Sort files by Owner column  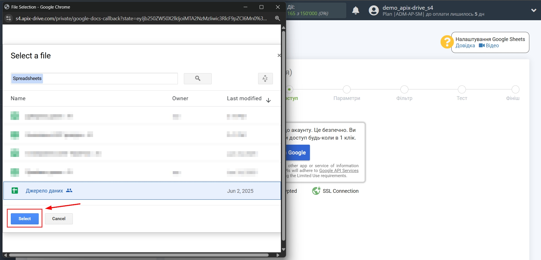(180, 98)
